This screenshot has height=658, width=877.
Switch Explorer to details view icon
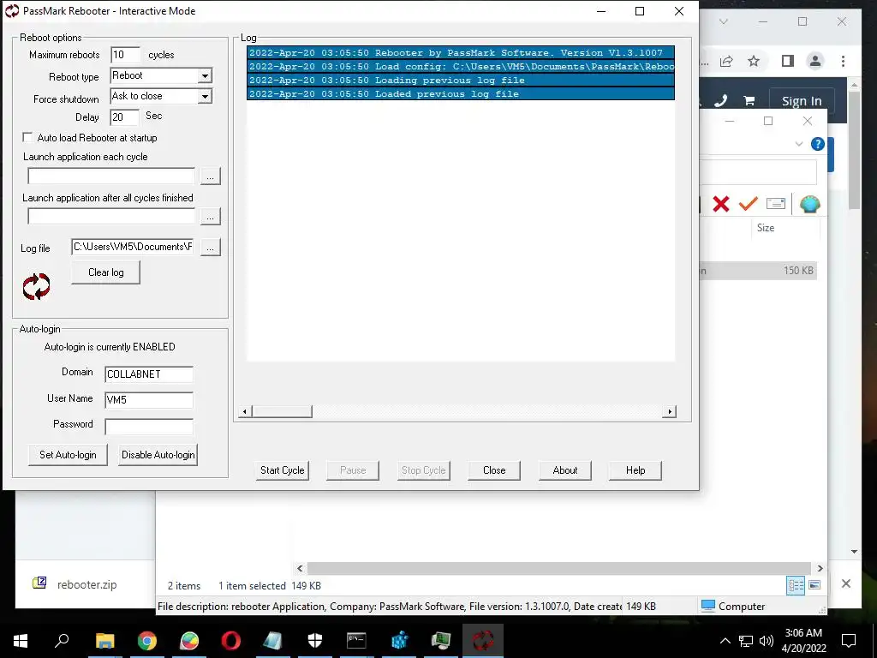point(796,585)
